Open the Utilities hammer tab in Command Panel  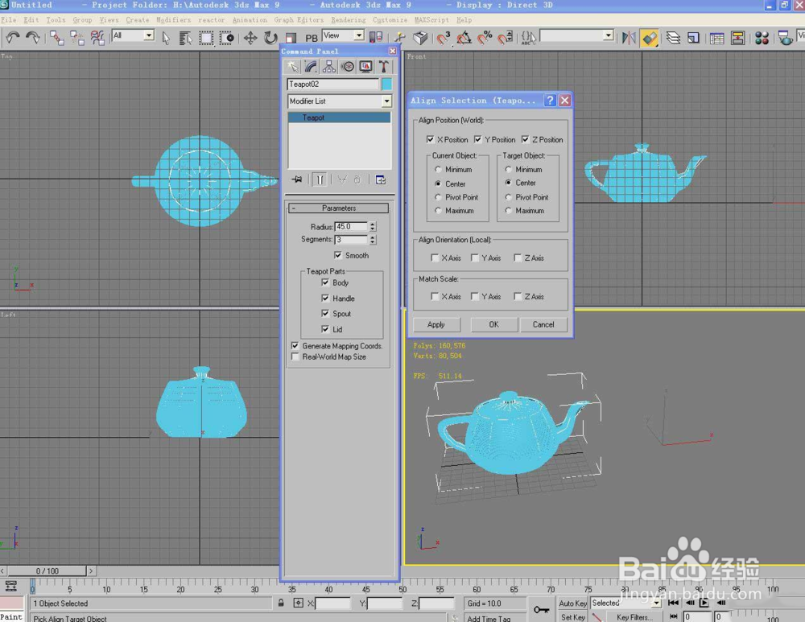383,67
